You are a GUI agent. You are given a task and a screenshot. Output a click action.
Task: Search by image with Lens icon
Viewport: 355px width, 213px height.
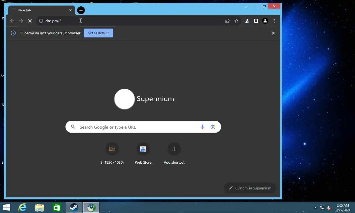click(213, 127)
